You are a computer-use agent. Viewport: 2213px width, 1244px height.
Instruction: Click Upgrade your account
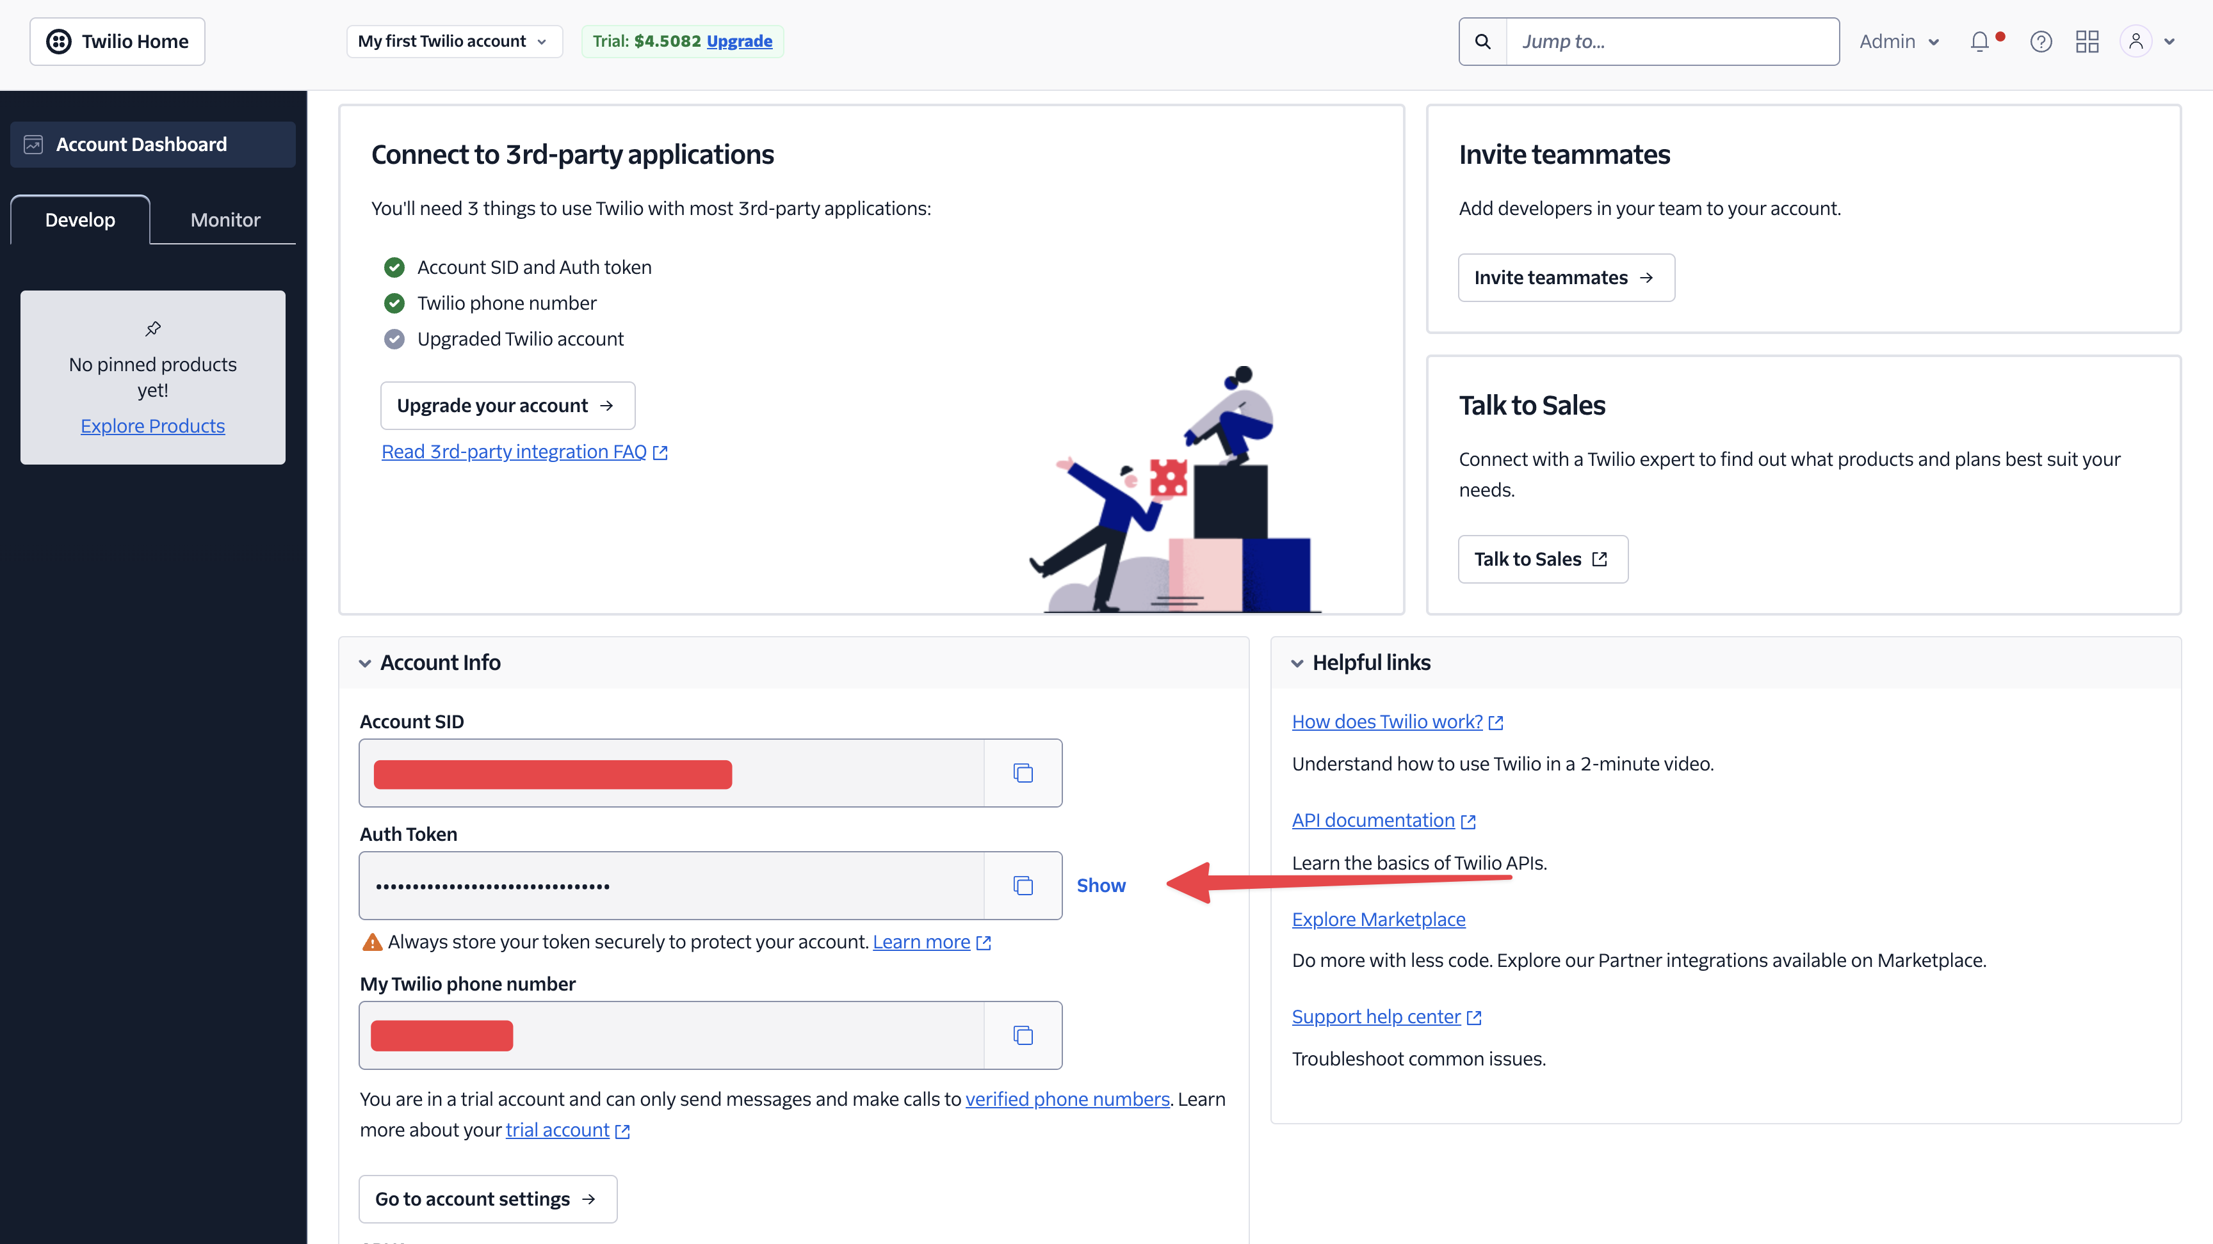(507, 404)
